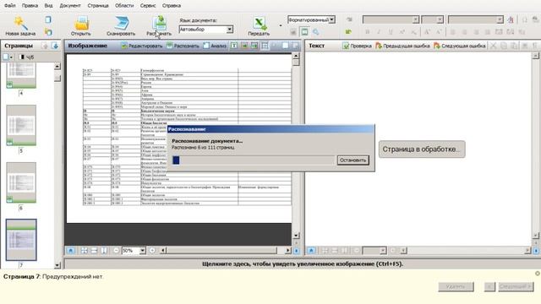Screen dimensions: 541x304
Task: Click the pages panel scroll down arrow
Action: pos(57,265)
